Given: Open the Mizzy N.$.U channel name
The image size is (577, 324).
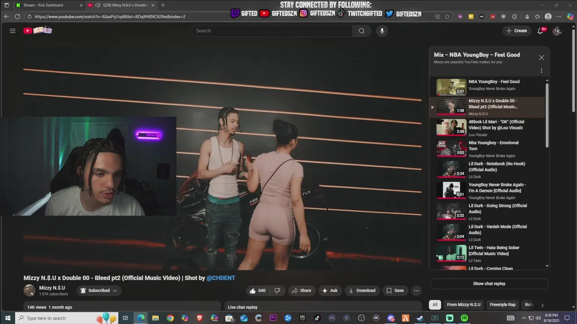Looking at the screenshot, I should click(x=52, y=288).
